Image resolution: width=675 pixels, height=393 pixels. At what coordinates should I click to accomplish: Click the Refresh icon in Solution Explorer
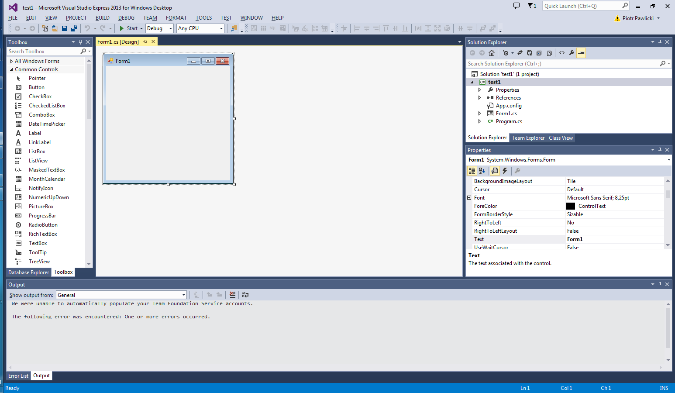[530, 53]
